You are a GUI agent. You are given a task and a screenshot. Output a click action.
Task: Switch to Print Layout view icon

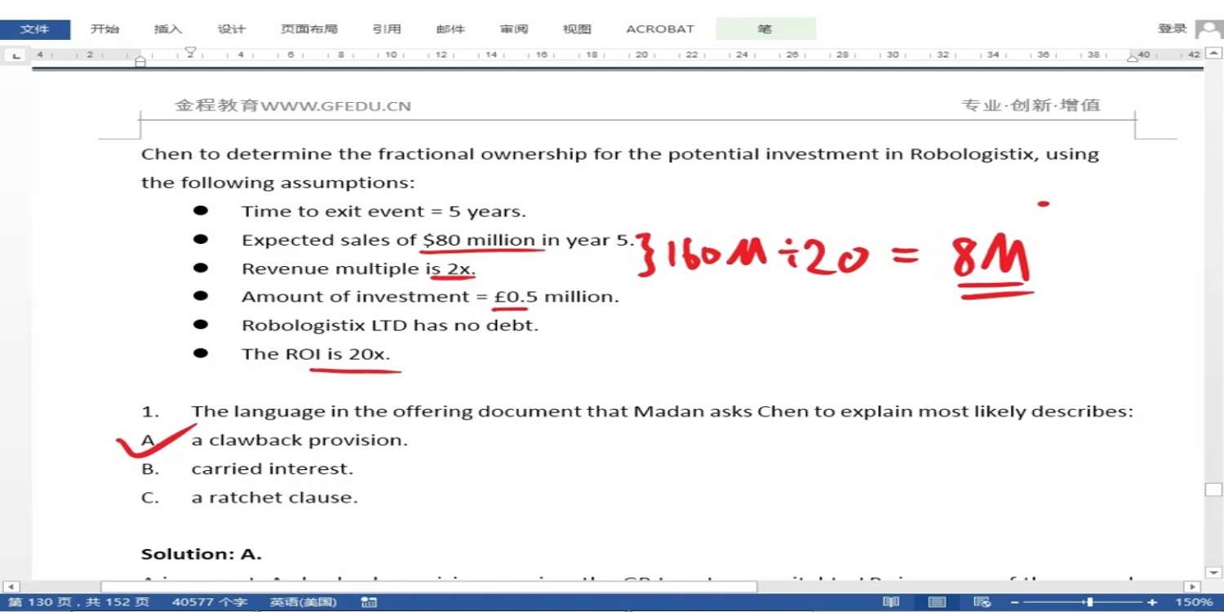click(x=938, y=602)
